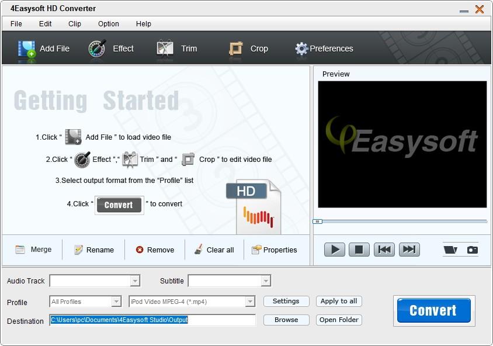
Task: Skip to next clip in preview
Action: point(409,250)
